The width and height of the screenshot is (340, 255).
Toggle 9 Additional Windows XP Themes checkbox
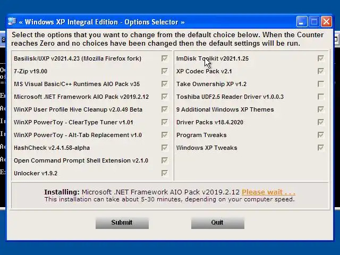point(321,109)
